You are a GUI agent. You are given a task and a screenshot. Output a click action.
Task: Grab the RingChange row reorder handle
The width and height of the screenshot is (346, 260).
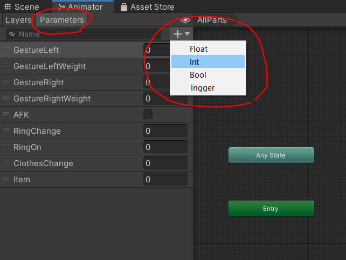pos(6,130)
